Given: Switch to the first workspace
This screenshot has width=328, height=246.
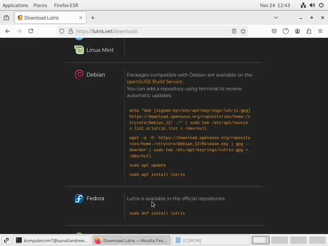Looking at the screenshot, I should click(261, 240).
